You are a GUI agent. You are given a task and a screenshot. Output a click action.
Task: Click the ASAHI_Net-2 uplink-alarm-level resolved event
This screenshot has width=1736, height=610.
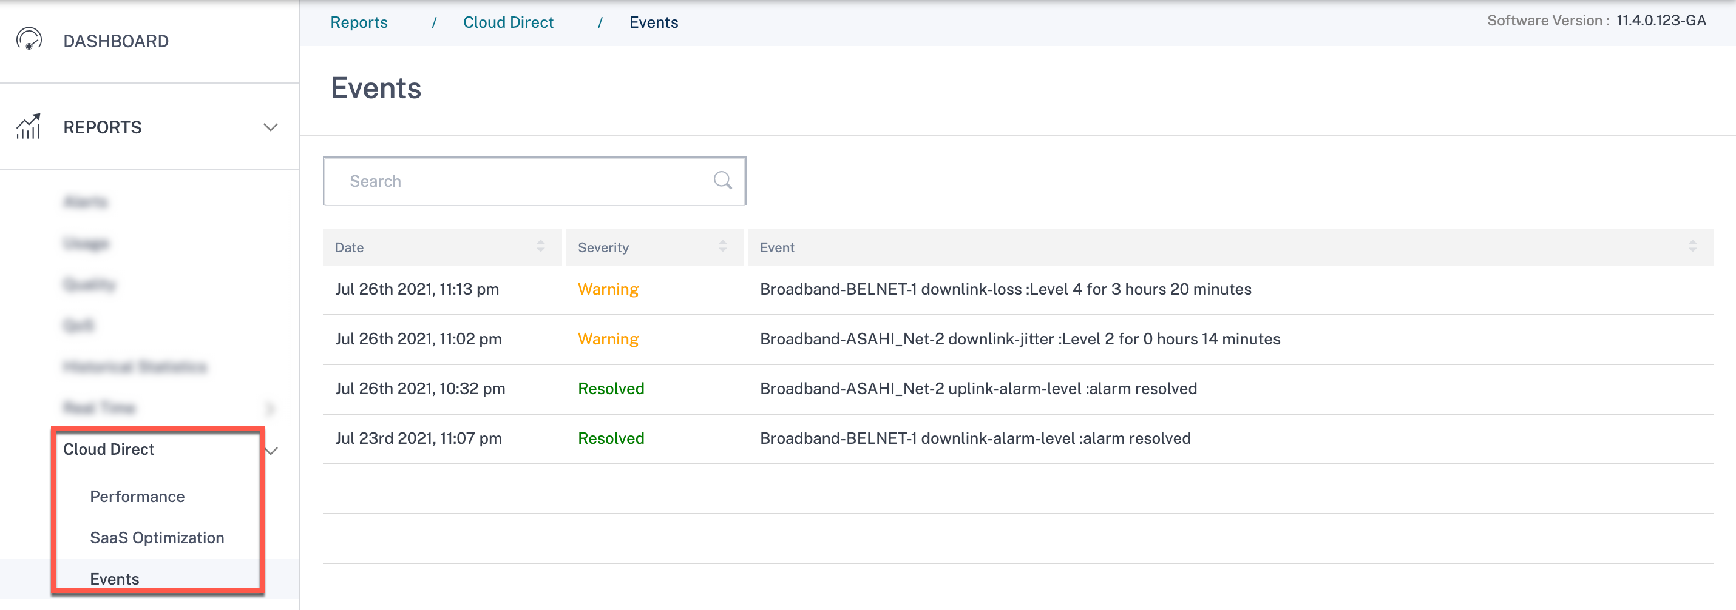pyautogui.click(x=978, y=389)
